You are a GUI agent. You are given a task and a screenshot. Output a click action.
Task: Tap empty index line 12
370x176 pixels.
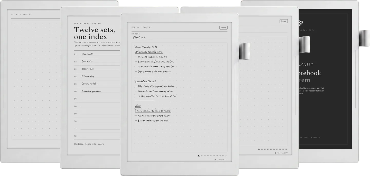click(x=97, y=136)
